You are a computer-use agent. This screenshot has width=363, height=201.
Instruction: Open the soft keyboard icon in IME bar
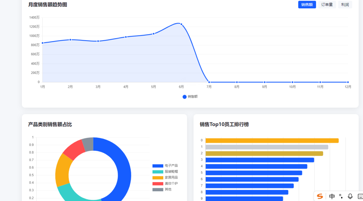[360, 196]
